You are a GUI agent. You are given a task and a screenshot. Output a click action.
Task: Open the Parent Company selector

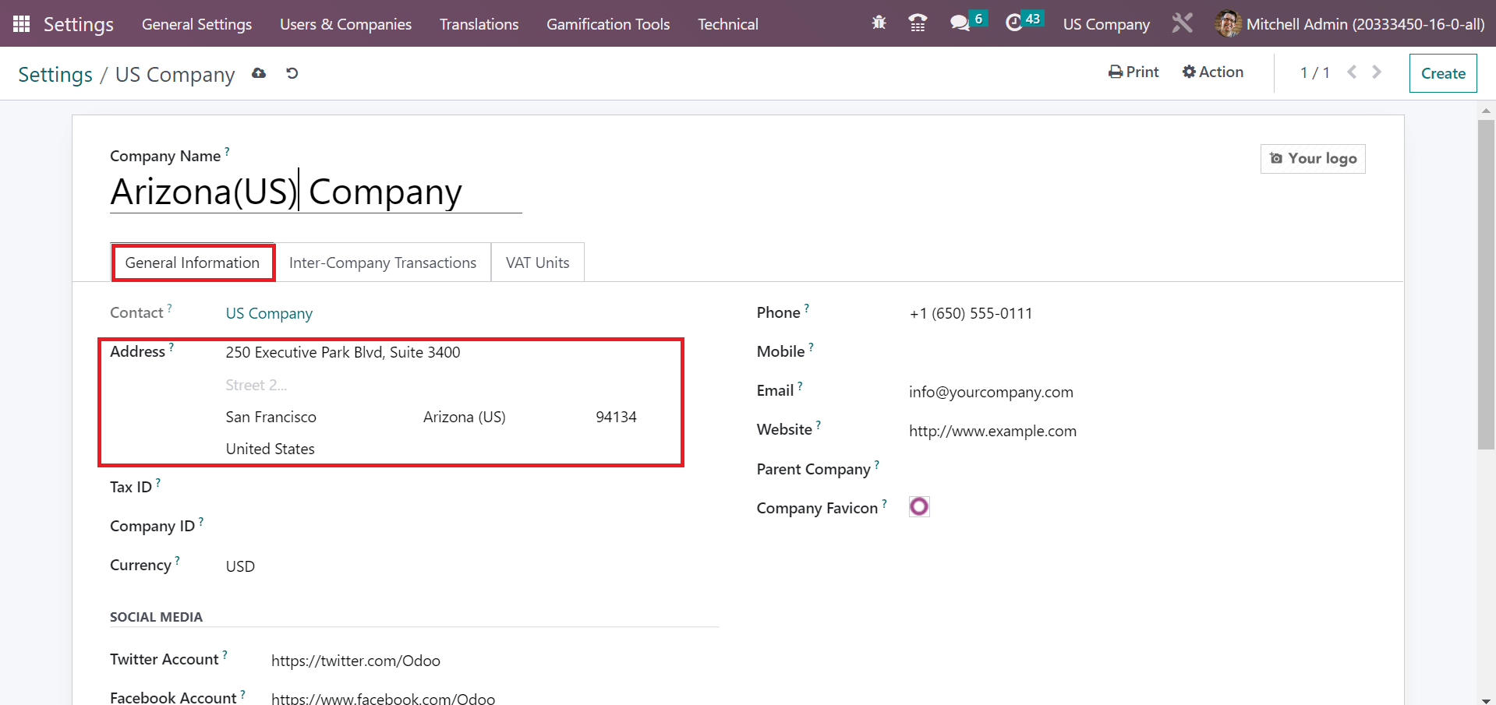974,468
